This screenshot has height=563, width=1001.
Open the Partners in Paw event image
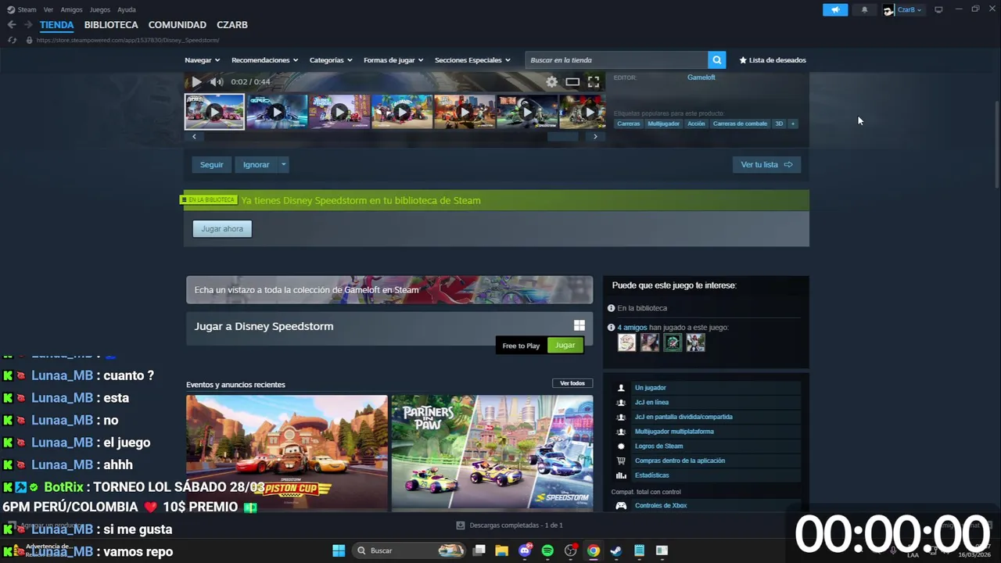492,452
